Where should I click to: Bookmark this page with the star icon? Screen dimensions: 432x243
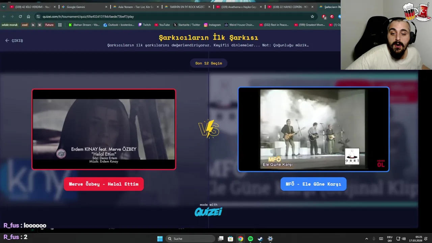(312, 17)
